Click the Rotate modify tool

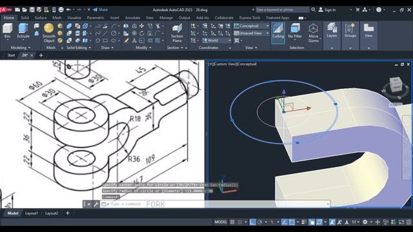click(x=142, y=33)
